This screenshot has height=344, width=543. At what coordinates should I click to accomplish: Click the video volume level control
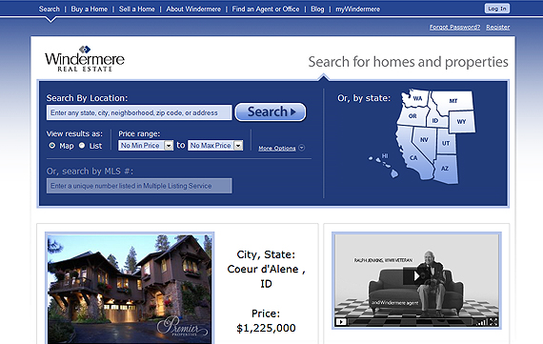(481, 322)
